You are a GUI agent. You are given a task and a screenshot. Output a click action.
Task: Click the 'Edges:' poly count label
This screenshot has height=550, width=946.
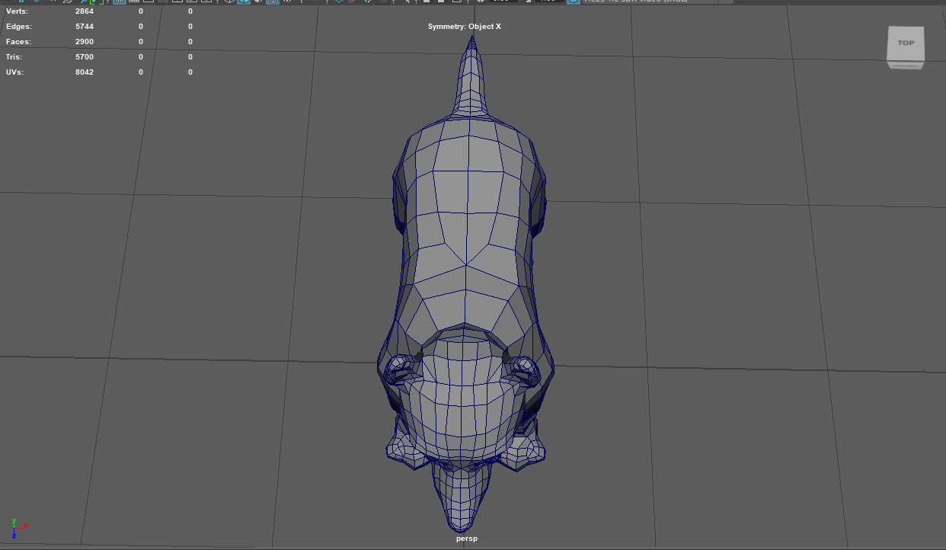(x=19, y=27)
